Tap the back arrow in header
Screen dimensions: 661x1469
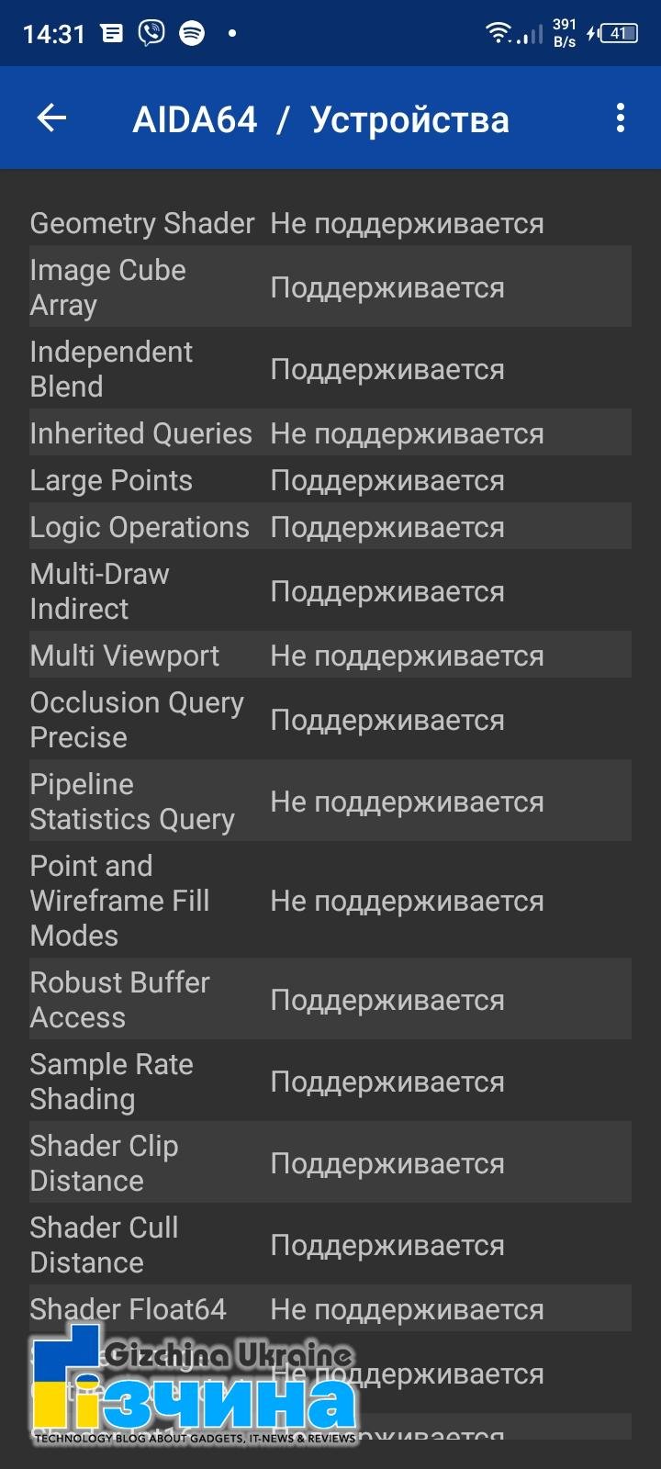pos(52,118)
